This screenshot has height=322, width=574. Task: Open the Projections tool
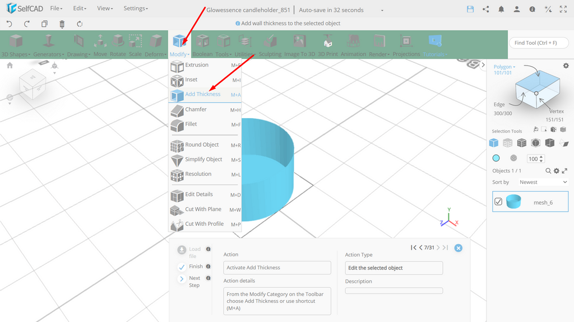click(x=406, y=45)
